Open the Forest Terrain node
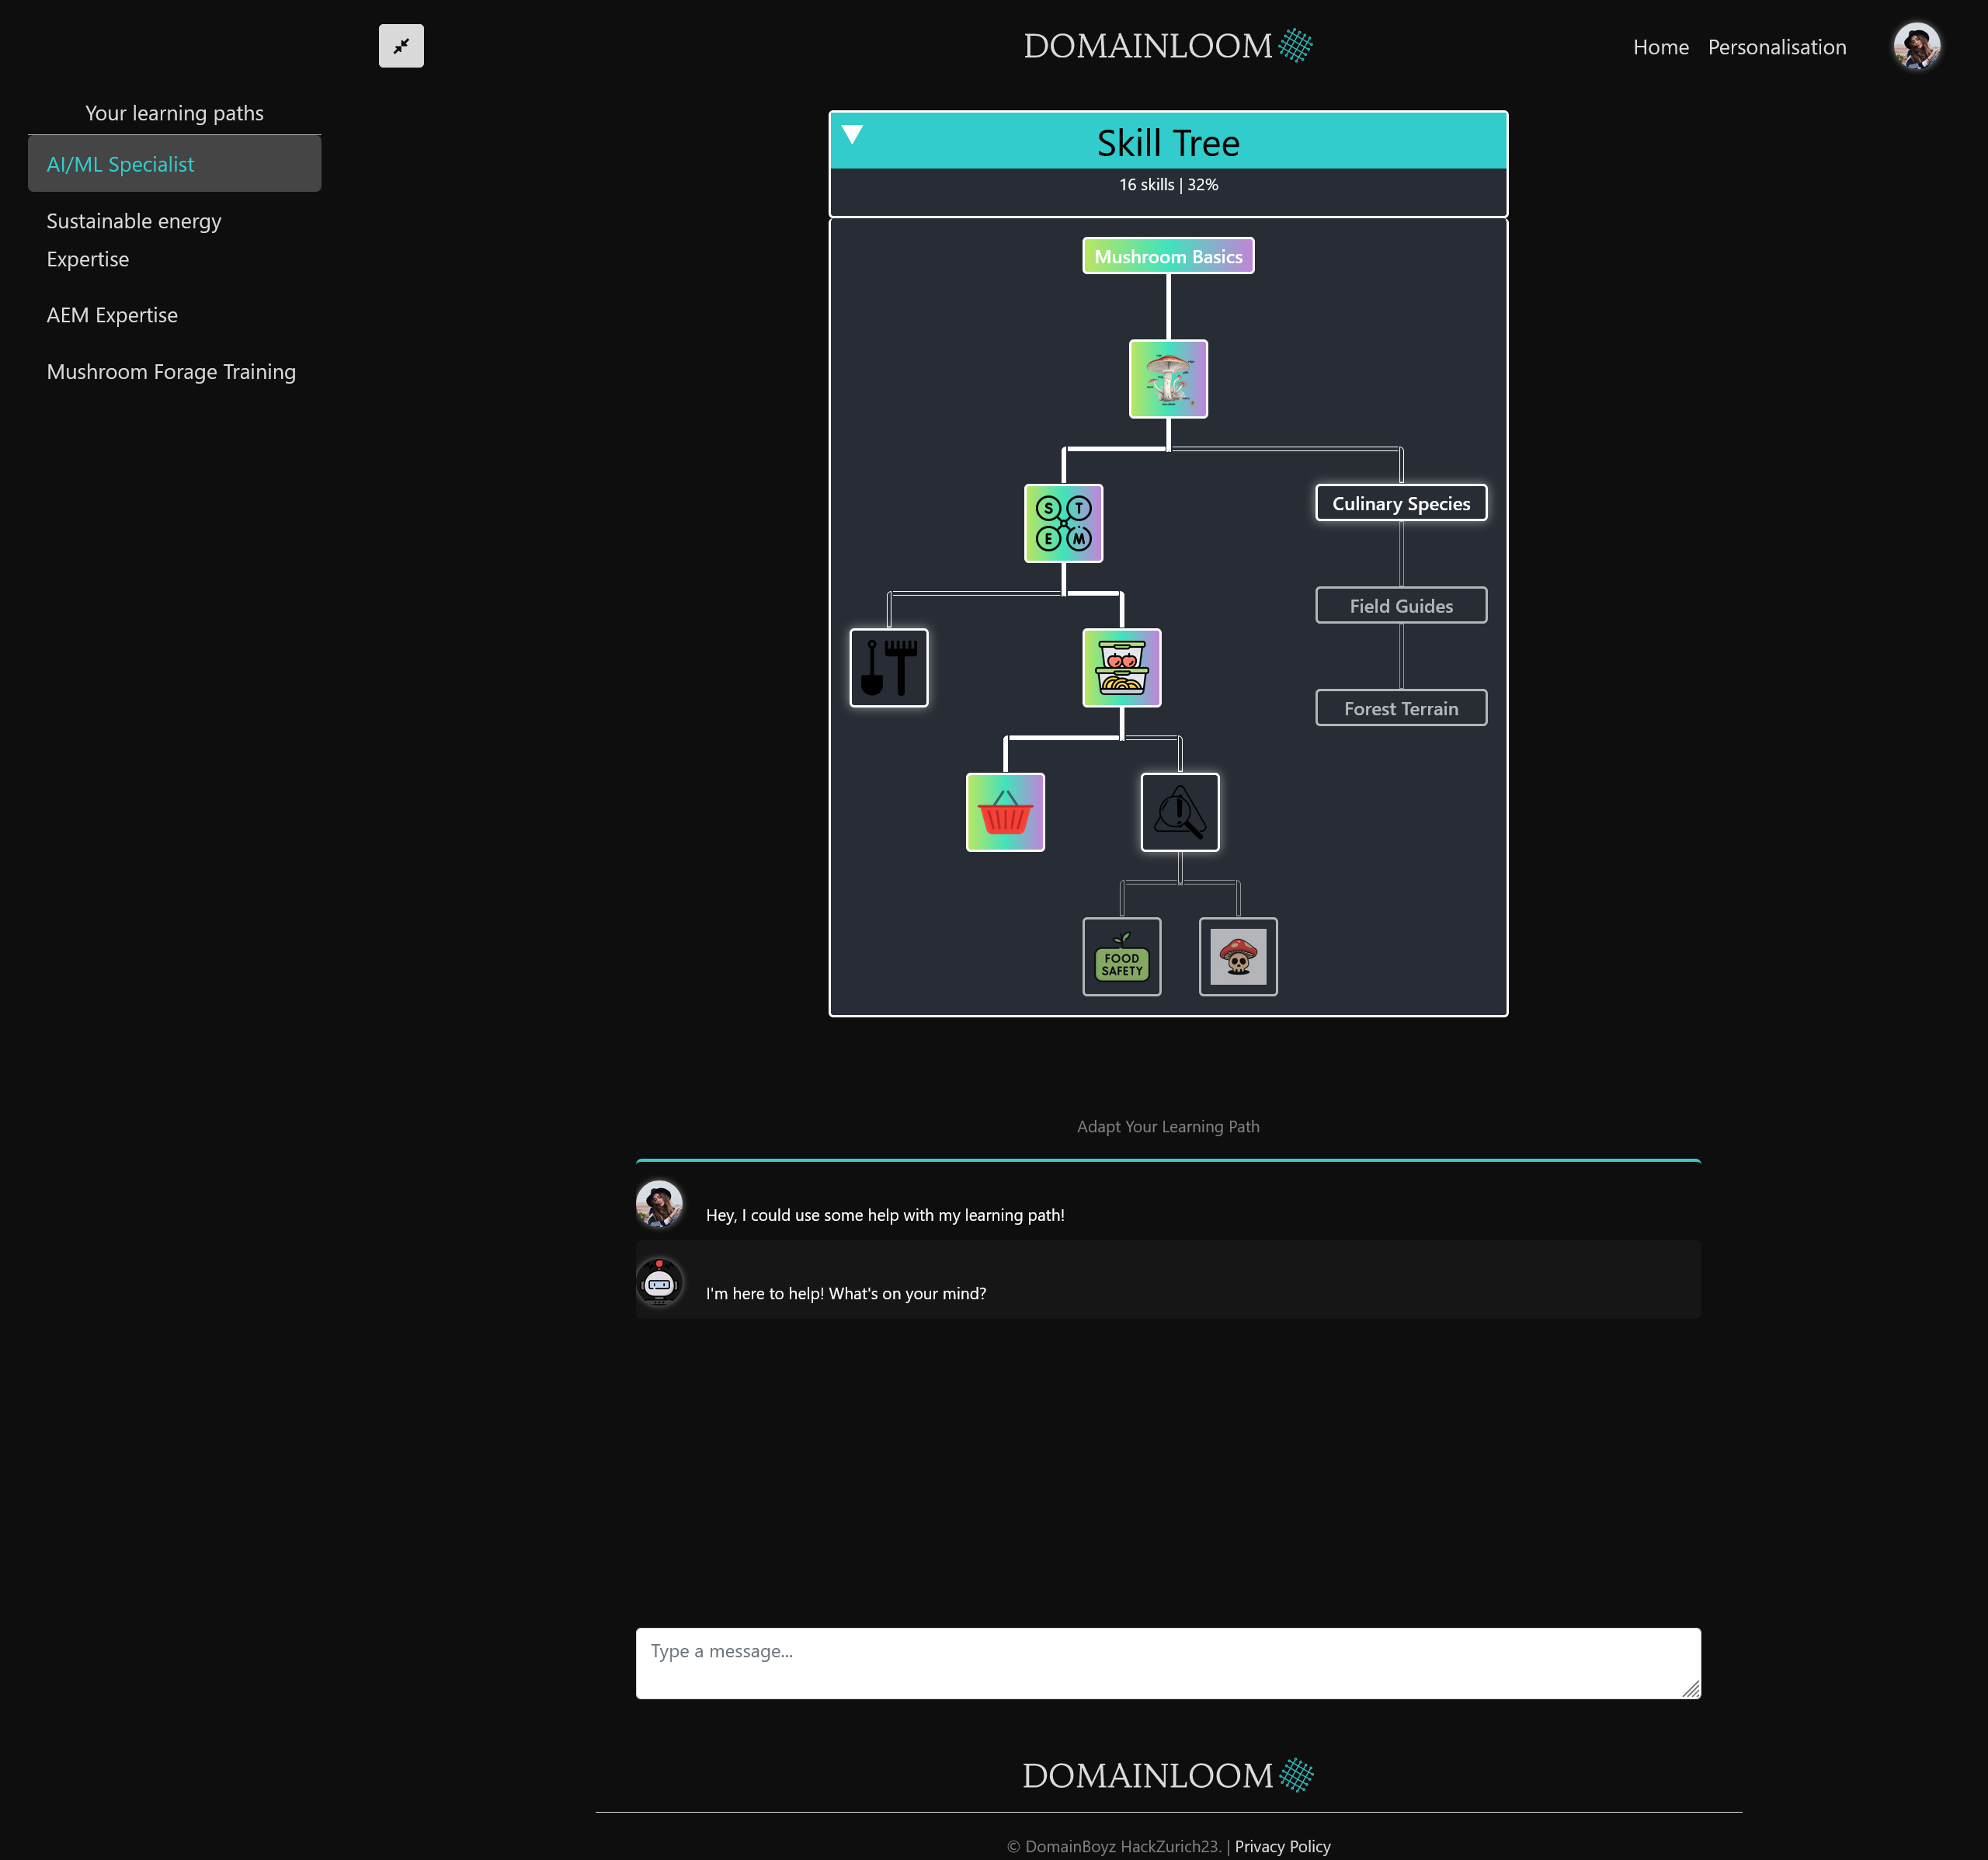The width and height of the screenshot is (1988, 1860). (x=1400, y=708)
